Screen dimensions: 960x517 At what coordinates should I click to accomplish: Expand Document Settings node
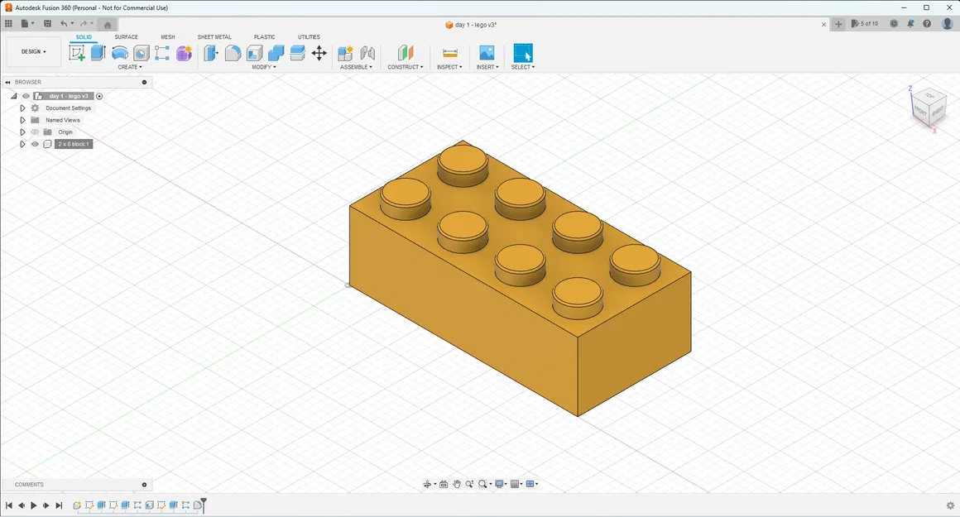(22, 108)
